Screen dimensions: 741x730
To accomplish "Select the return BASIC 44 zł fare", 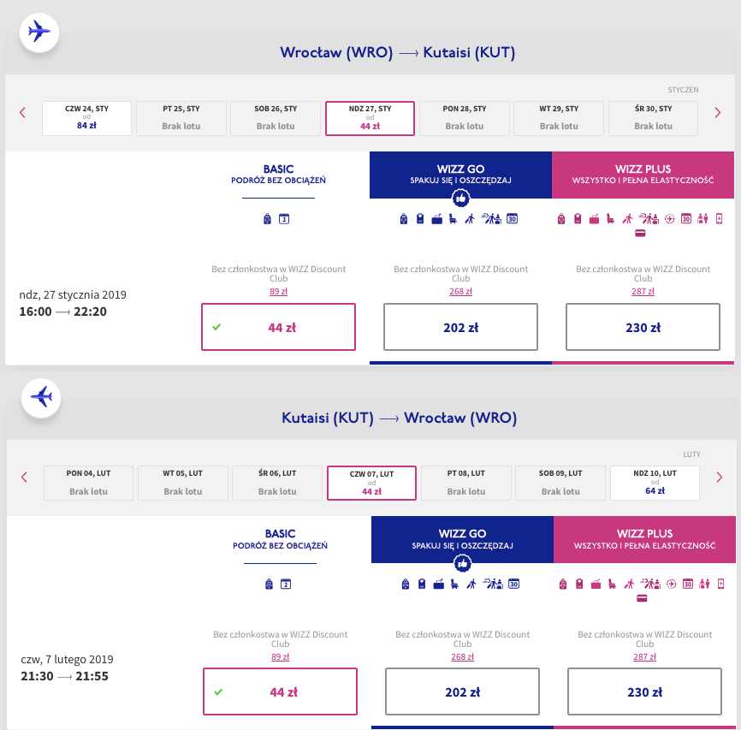I will 280,692.
